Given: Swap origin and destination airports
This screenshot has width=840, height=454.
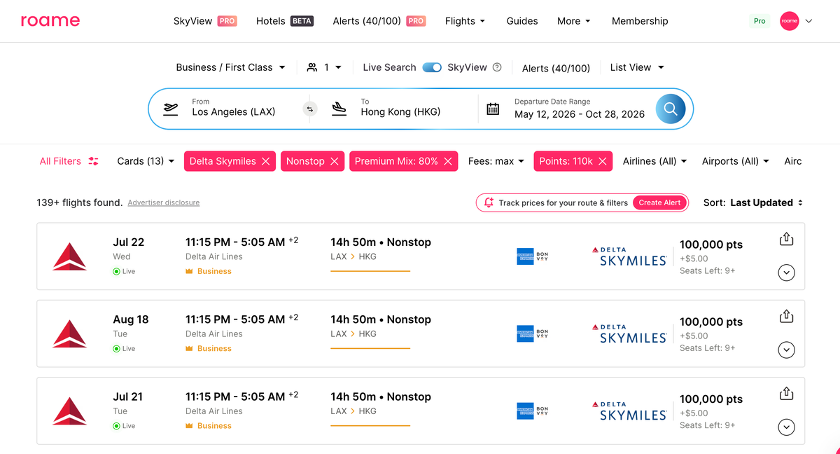Looking at the screenshot, I should click(310, 109).
